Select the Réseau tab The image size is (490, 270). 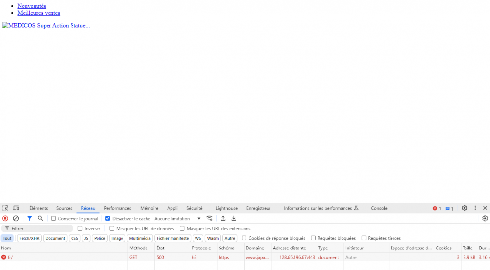tap(88, 208)
